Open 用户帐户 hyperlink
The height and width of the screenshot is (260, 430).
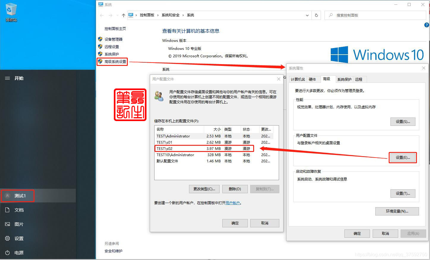[232, 203]
